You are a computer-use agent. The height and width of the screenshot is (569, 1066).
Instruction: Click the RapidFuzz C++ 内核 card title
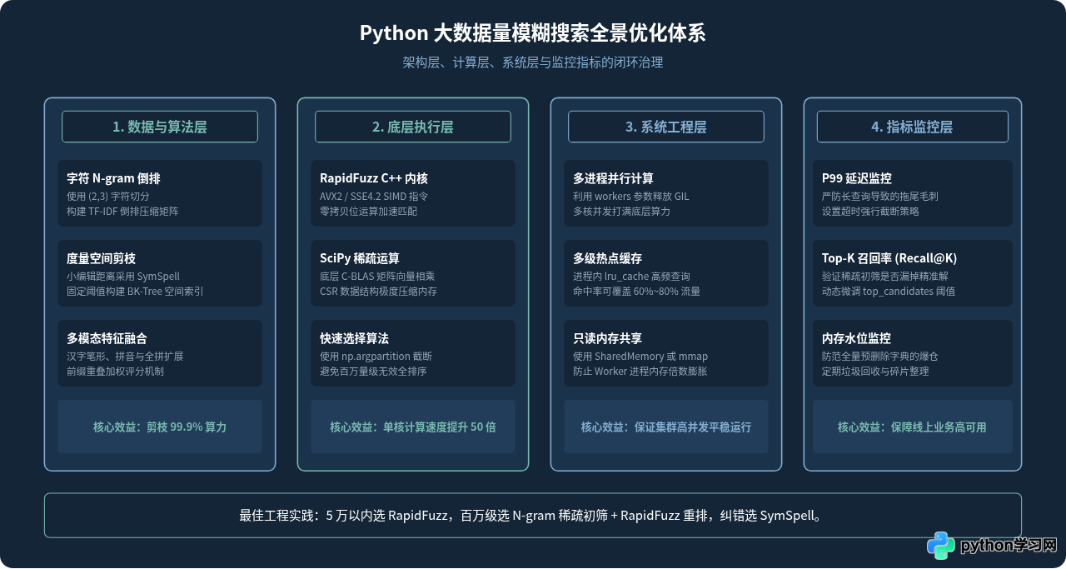[x=374, y=178]
